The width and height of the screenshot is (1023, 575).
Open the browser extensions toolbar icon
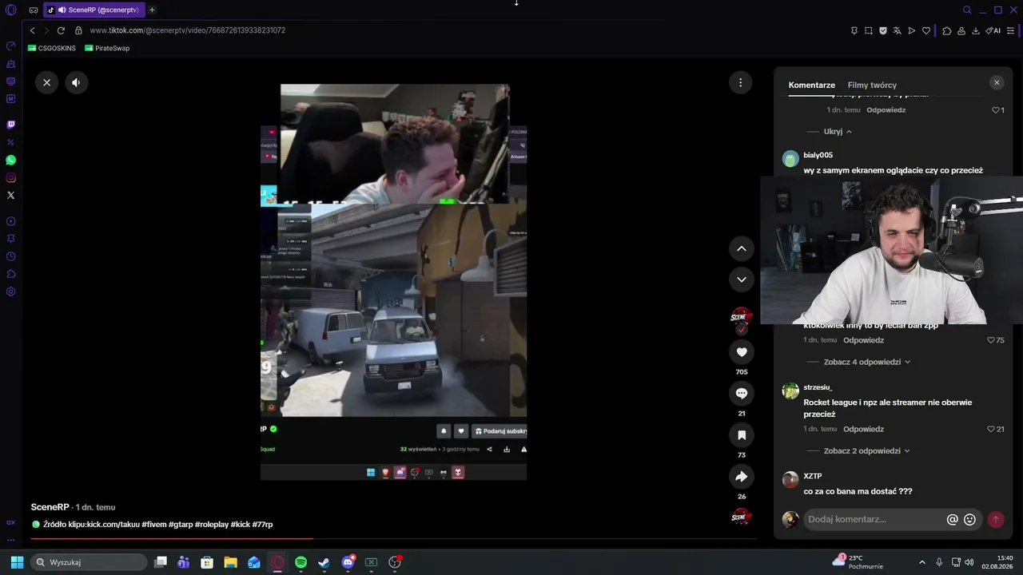pos(947,30)
